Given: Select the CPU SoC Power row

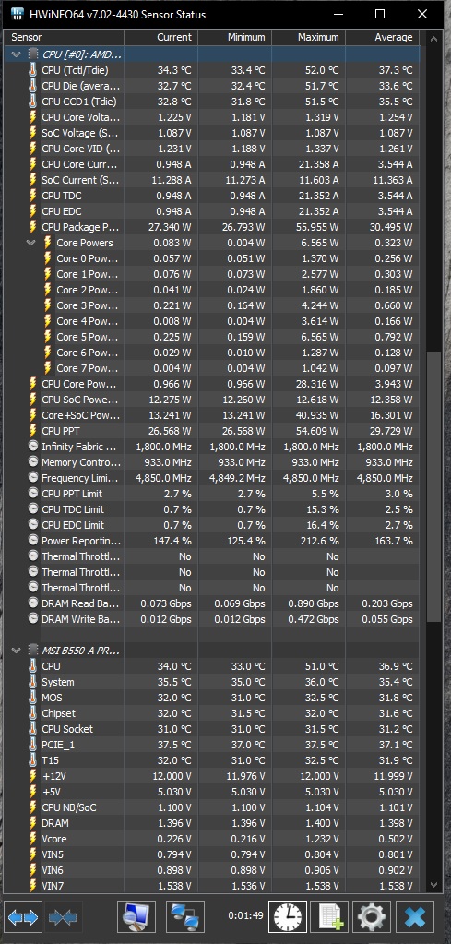Looking at the screenshot, I should 212,400.
